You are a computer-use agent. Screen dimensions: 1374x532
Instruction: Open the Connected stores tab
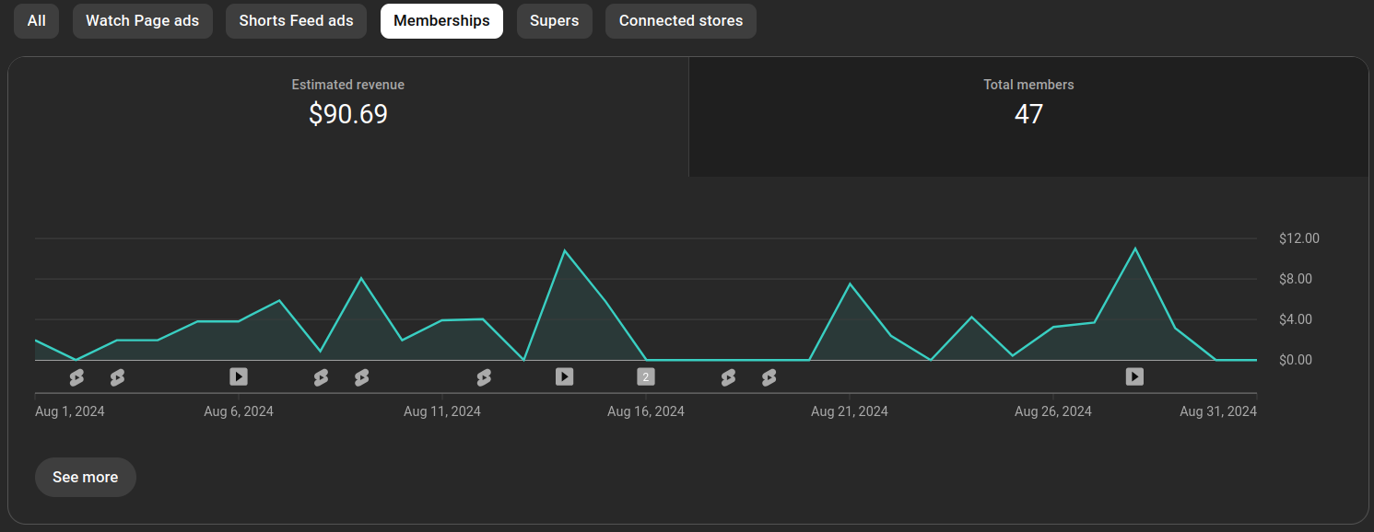click(681, 21)
